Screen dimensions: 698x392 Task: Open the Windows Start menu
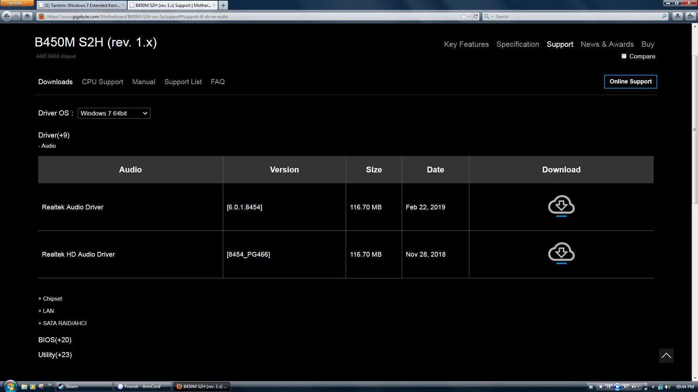(x=10, y=386)
